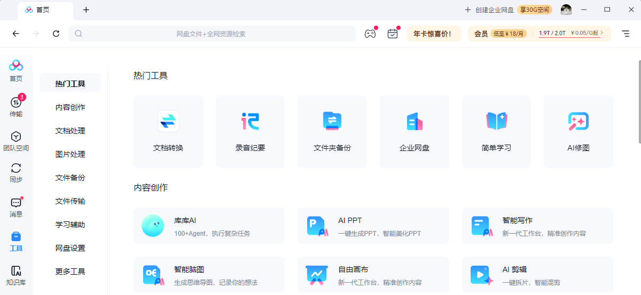Screen dimensions: 641x295
Task: Click the 年卡惊喜价 promotion button
Action: pos(433,34)
